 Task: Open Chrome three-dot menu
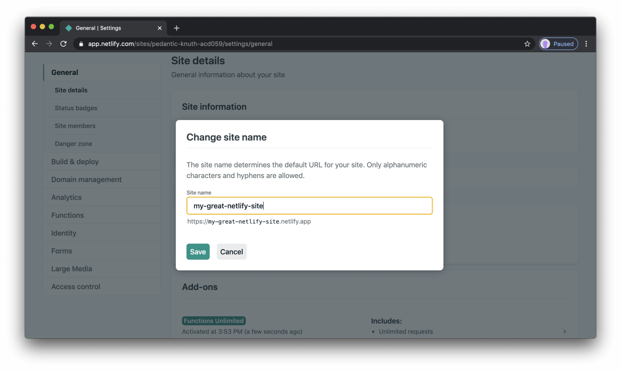(x=586, y=44)
